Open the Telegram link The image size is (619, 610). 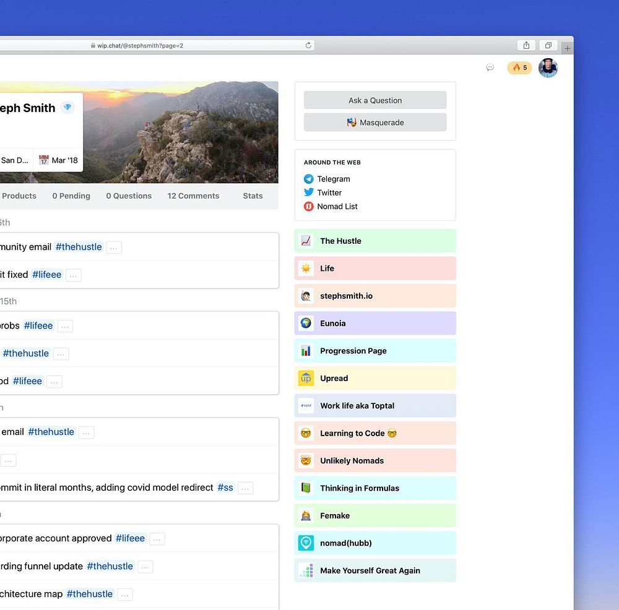(334, 179)
